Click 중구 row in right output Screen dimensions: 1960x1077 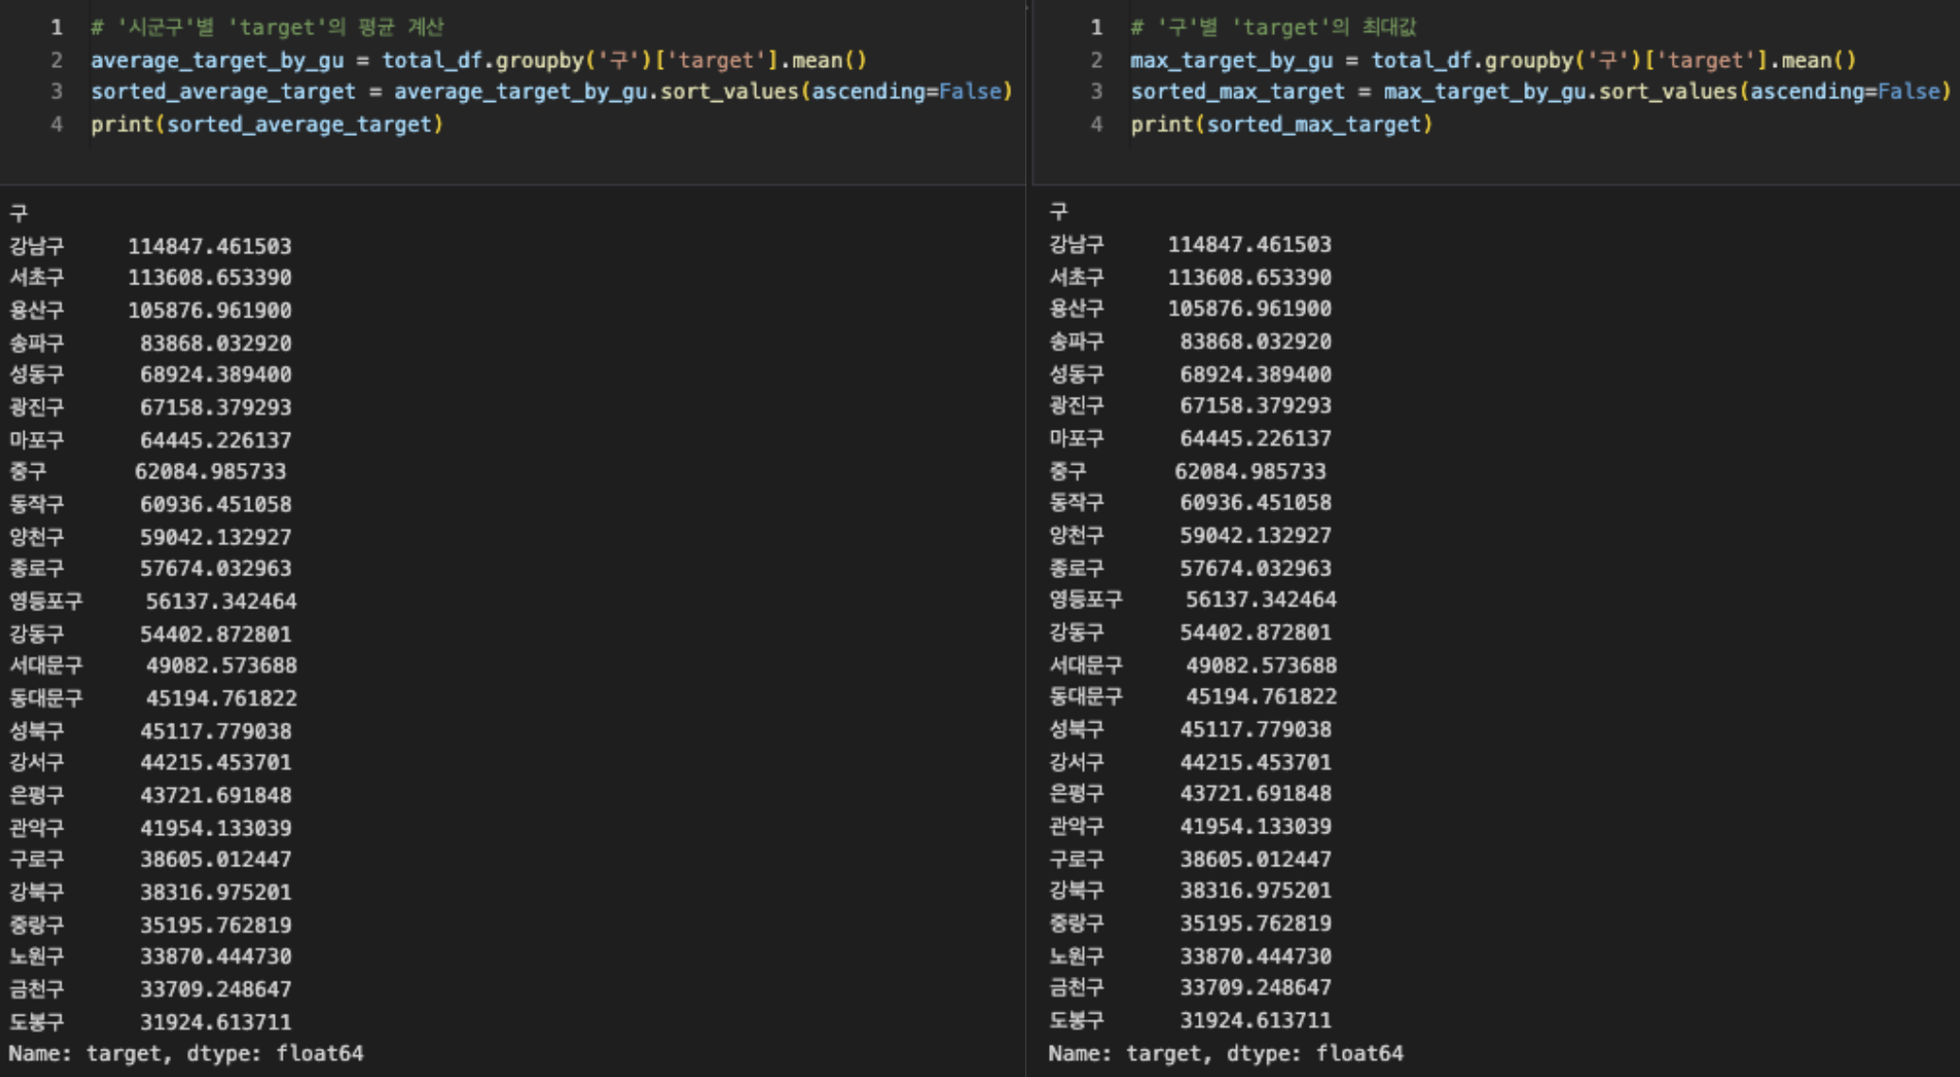pyautogui.click(x=1188, y=471)
